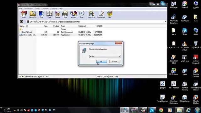201x113 pixels.
Task: Sort files by Name column header
Action: 22,26
